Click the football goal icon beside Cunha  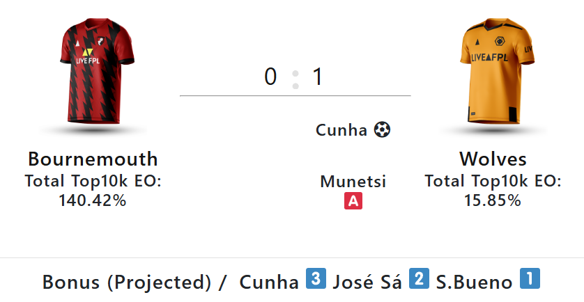click(x=382, y=129)
